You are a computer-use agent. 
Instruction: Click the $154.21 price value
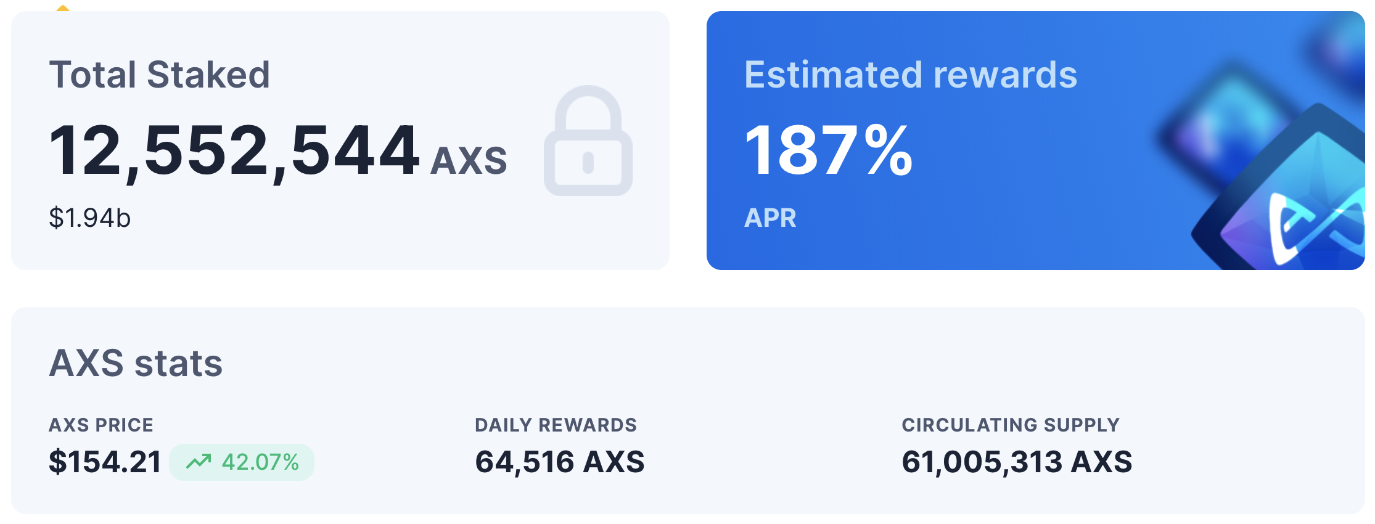tap(105, 462)
